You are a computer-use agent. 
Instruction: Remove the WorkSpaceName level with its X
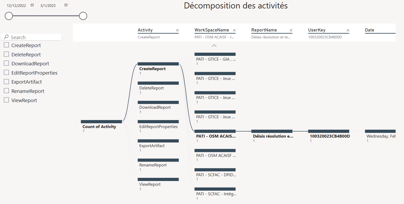pos(234,30)
